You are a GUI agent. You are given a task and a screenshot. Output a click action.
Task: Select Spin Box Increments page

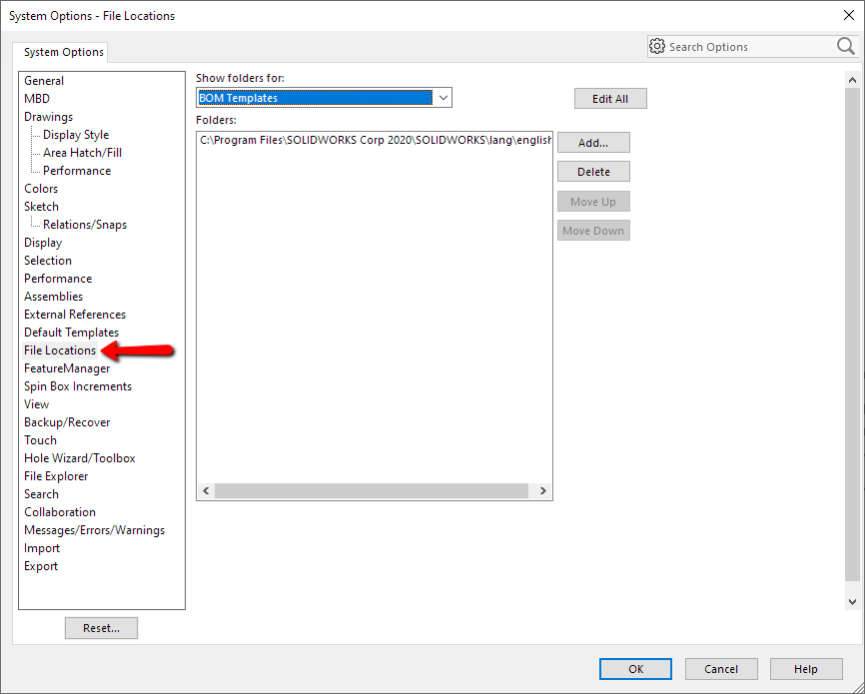pos(78,386)
